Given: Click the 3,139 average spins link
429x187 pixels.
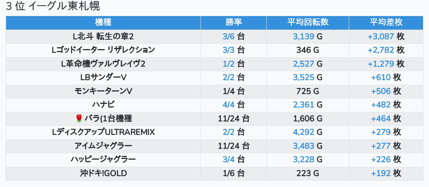Looking at the screenshot, I should pos(303,36).
